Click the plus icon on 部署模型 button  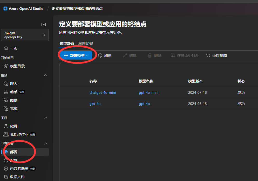(66, 55)
